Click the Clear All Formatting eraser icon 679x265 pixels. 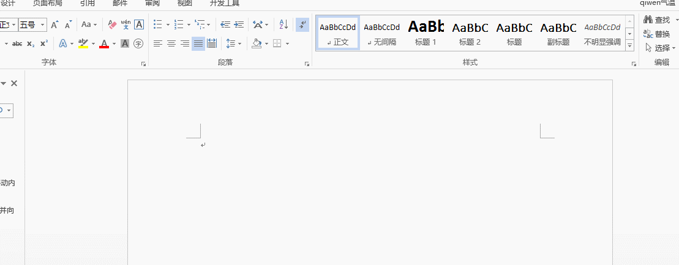point(112,24)
